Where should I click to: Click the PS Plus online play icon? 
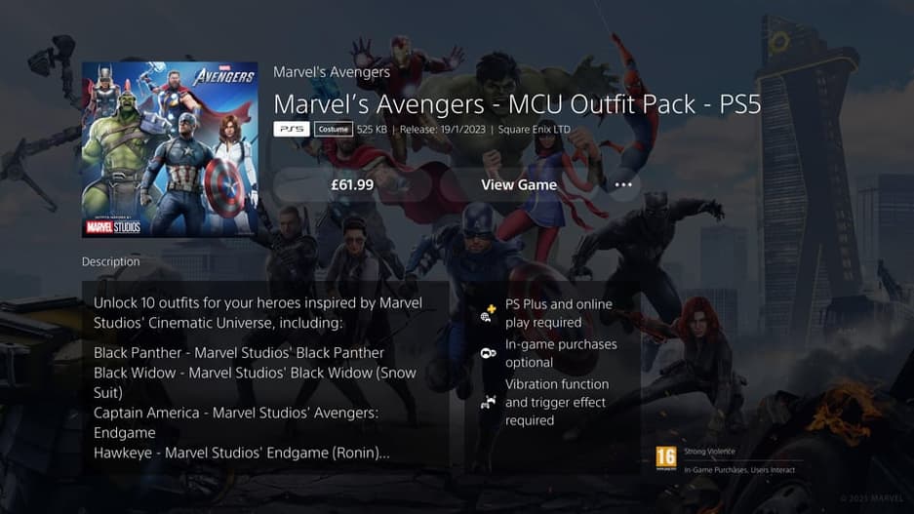pos(488,313)
